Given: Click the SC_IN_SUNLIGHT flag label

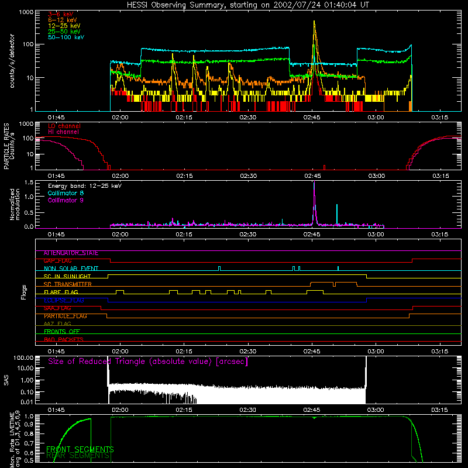Looking at the screenshot, I should tap(67, 276).
